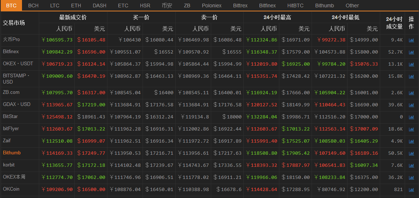Click the orange Bithumb market name

click(12, 153)
